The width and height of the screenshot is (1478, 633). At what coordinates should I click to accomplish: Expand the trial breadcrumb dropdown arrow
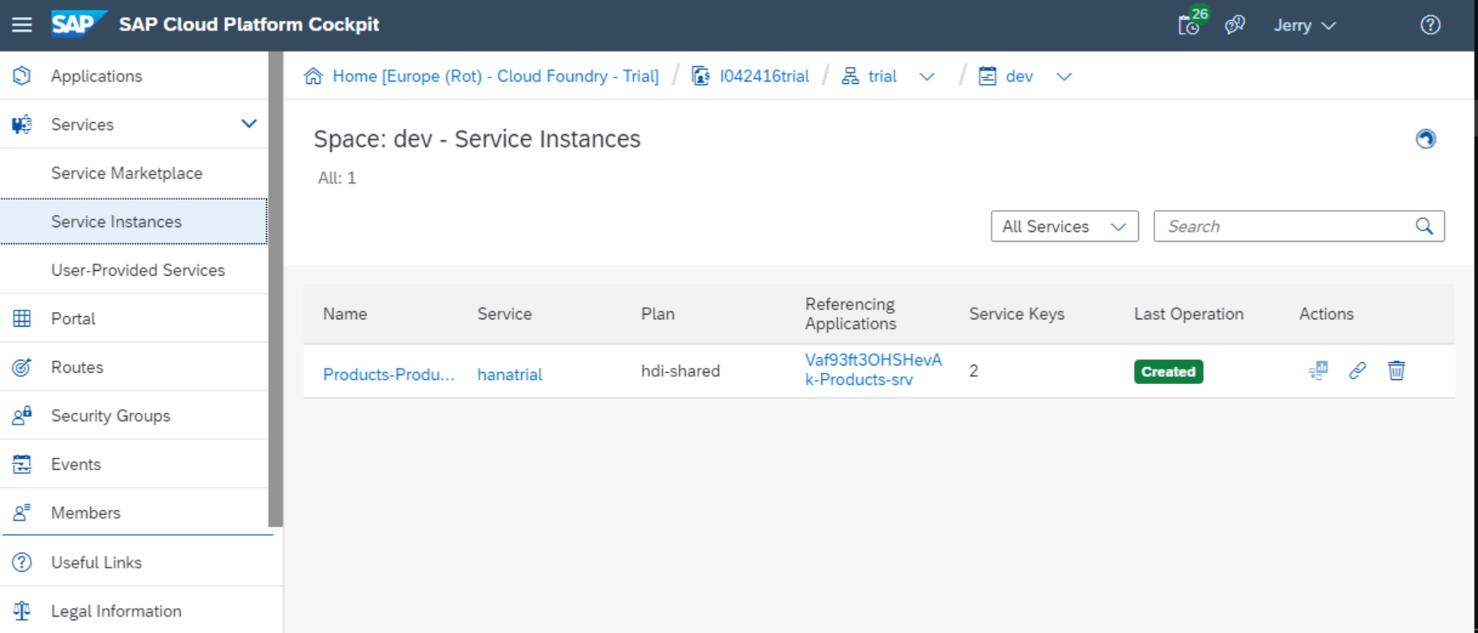point(927,77)
